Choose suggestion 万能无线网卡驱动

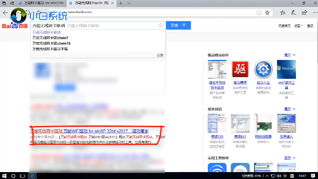pos(46,32)
